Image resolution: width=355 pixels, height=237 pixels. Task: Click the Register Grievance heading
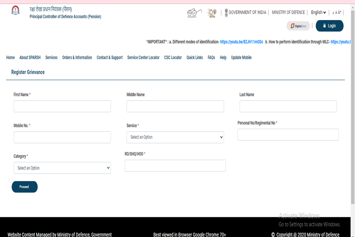pyautogui.click(x=28, y=72)
